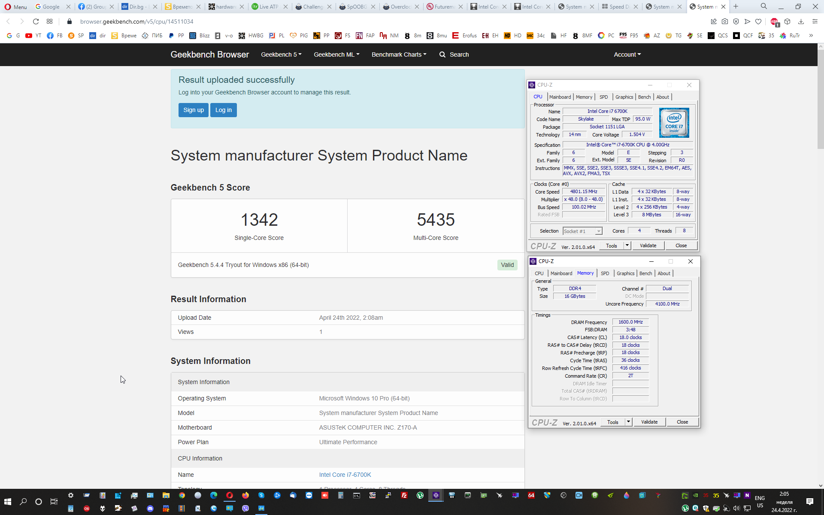The image size is (824, 515).
Task: Open Windows taskbar search
Action: pyautogui.click(x=24, y=502)
